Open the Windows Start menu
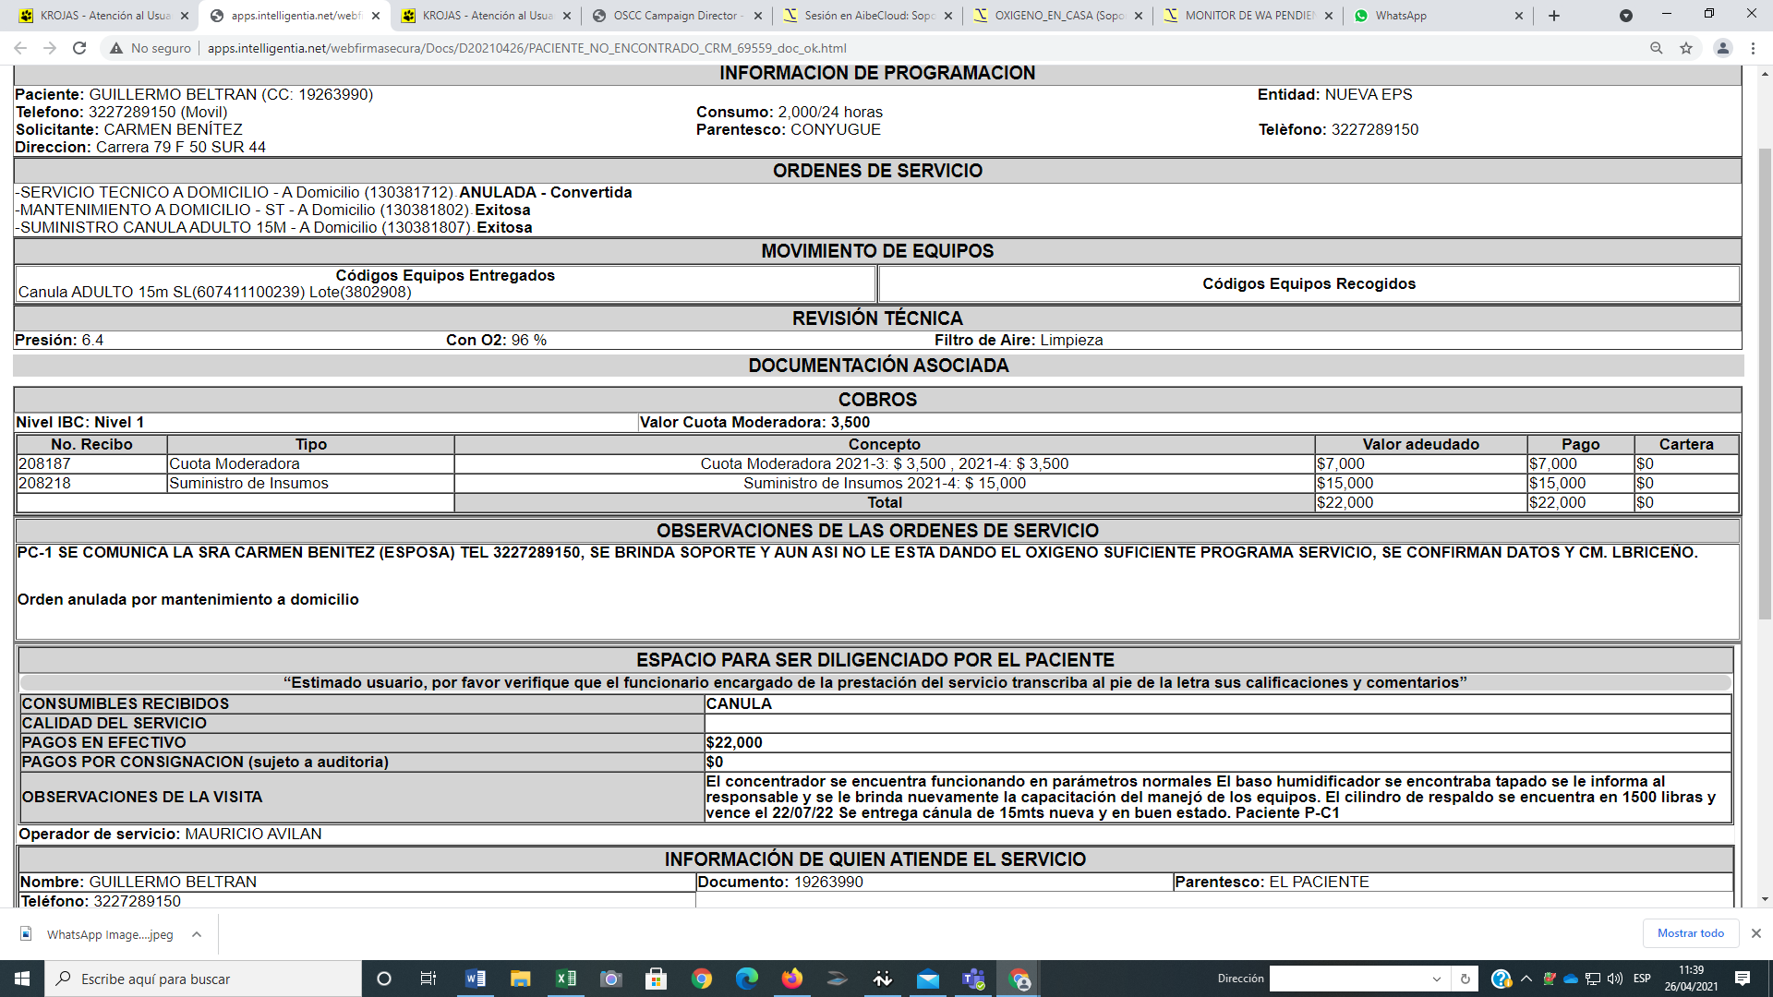Screen dimensions: 1773x997 point(22,979)
